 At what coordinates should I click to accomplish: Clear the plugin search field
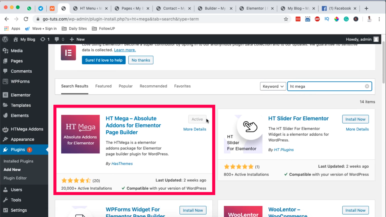click(367, 86)
